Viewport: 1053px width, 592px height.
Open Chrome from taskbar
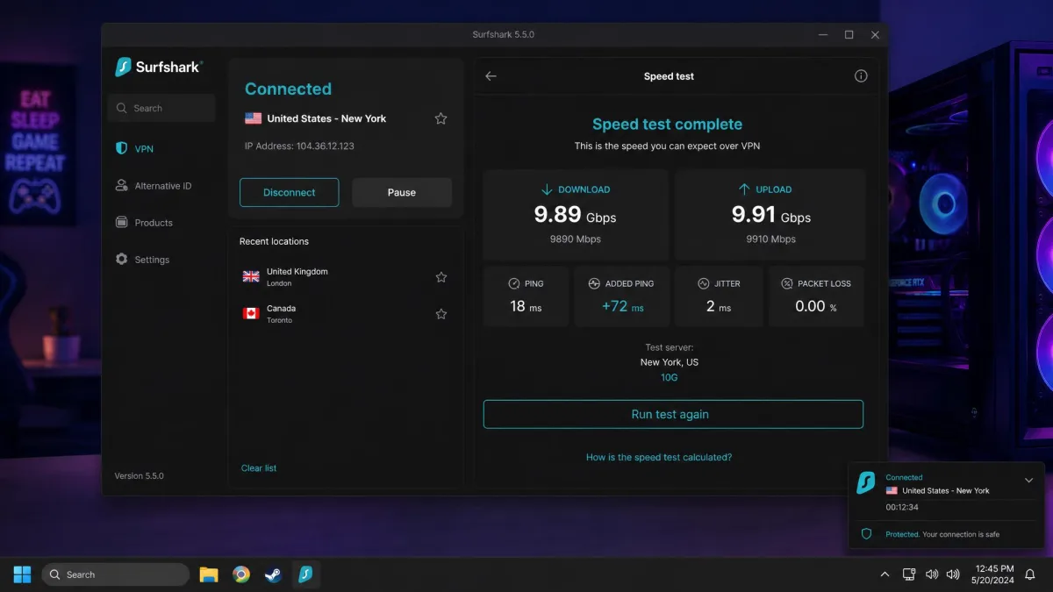coord(241,574)
